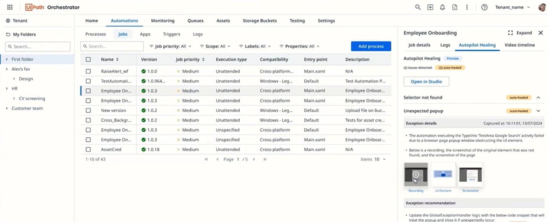Expand the Customer team folder

pos(7,108)
